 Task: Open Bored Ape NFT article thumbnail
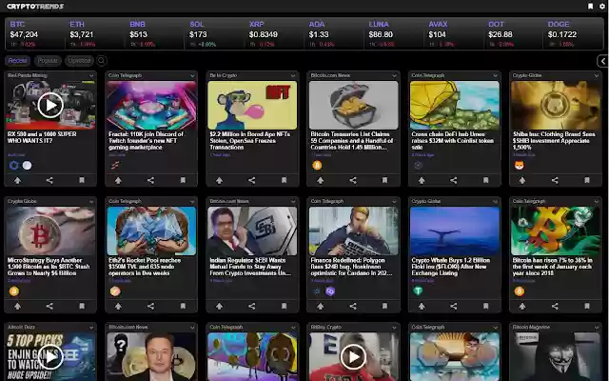[252, 105]
